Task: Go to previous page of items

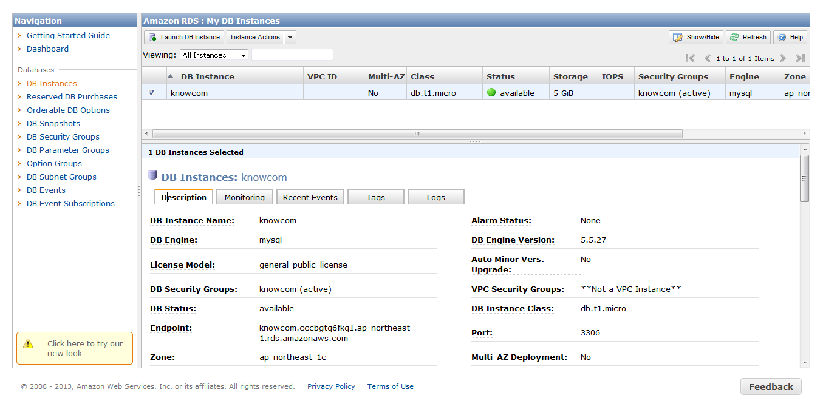Action: (x=708, y=58)
